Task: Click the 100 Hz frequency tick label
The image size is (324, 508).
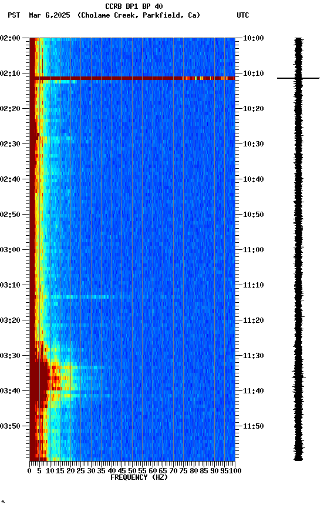Action: [235, 472]
